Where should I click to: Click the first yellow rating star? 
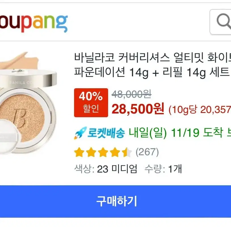click(79, 152)
